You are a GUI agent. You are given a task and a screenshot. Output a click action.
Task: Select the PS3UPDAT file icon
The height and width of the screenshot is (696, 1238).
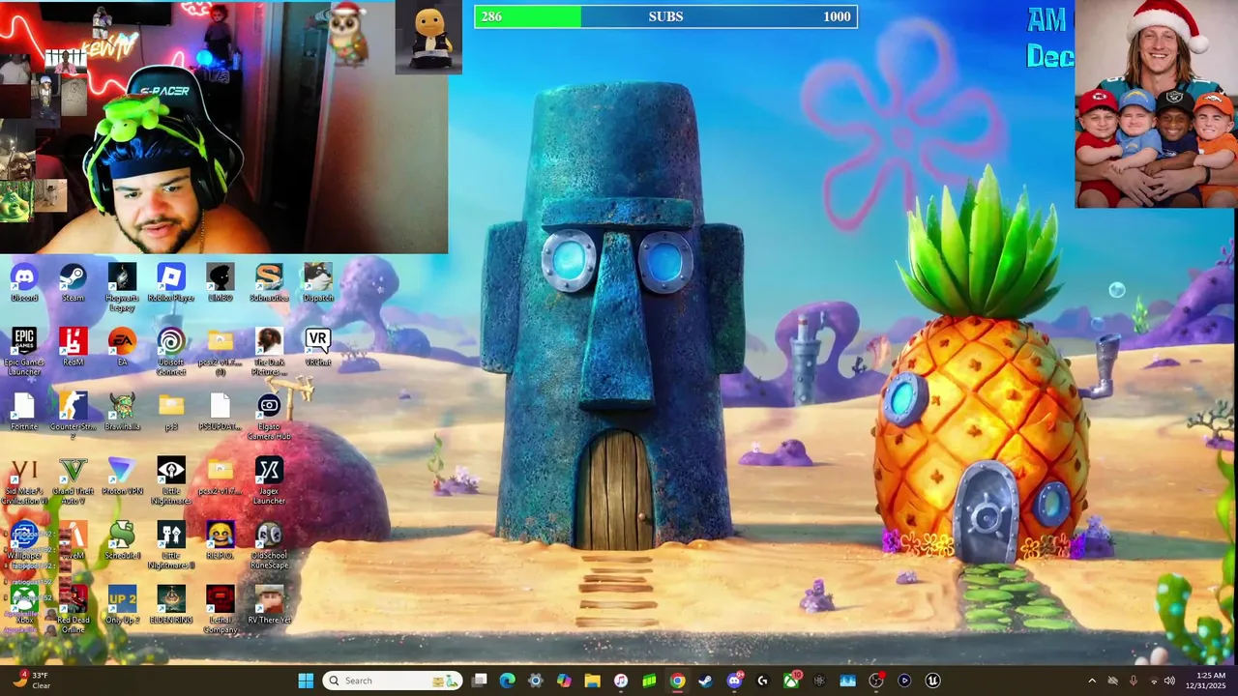(220, 412)
